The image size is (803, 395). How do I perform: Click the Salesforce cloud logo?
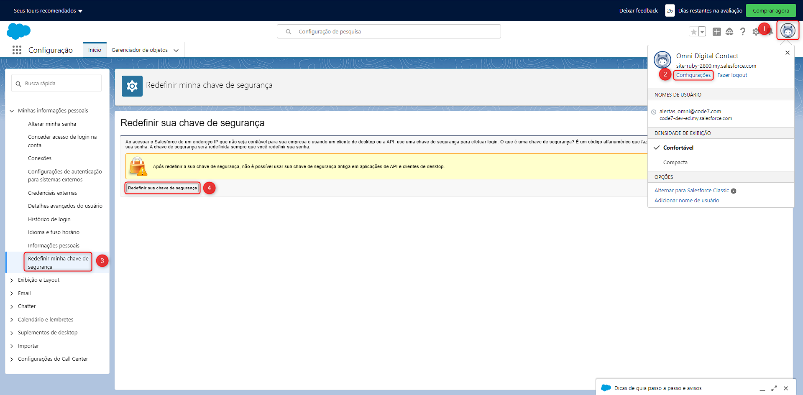[x=19, y=31]
